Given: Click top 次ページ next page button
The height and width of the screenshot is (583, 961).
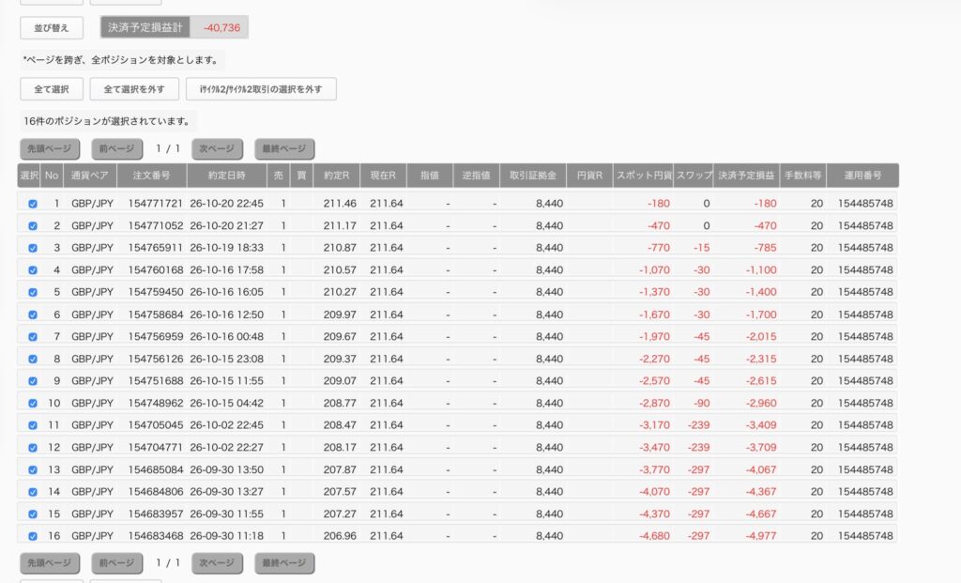Looking at the screenshot, I should click(x=217, y=148).
